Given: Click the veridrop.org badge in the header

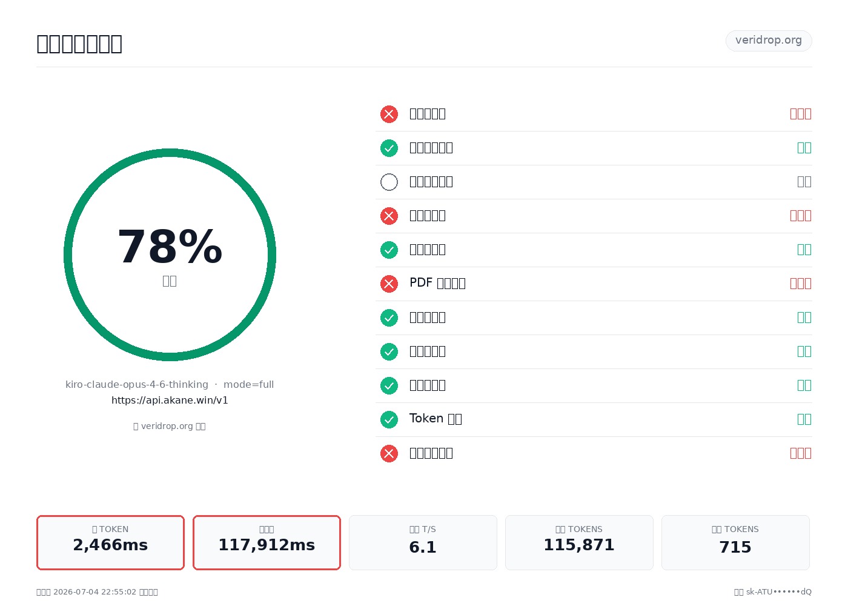Looking at the screenshot, I should coord(769,41).
